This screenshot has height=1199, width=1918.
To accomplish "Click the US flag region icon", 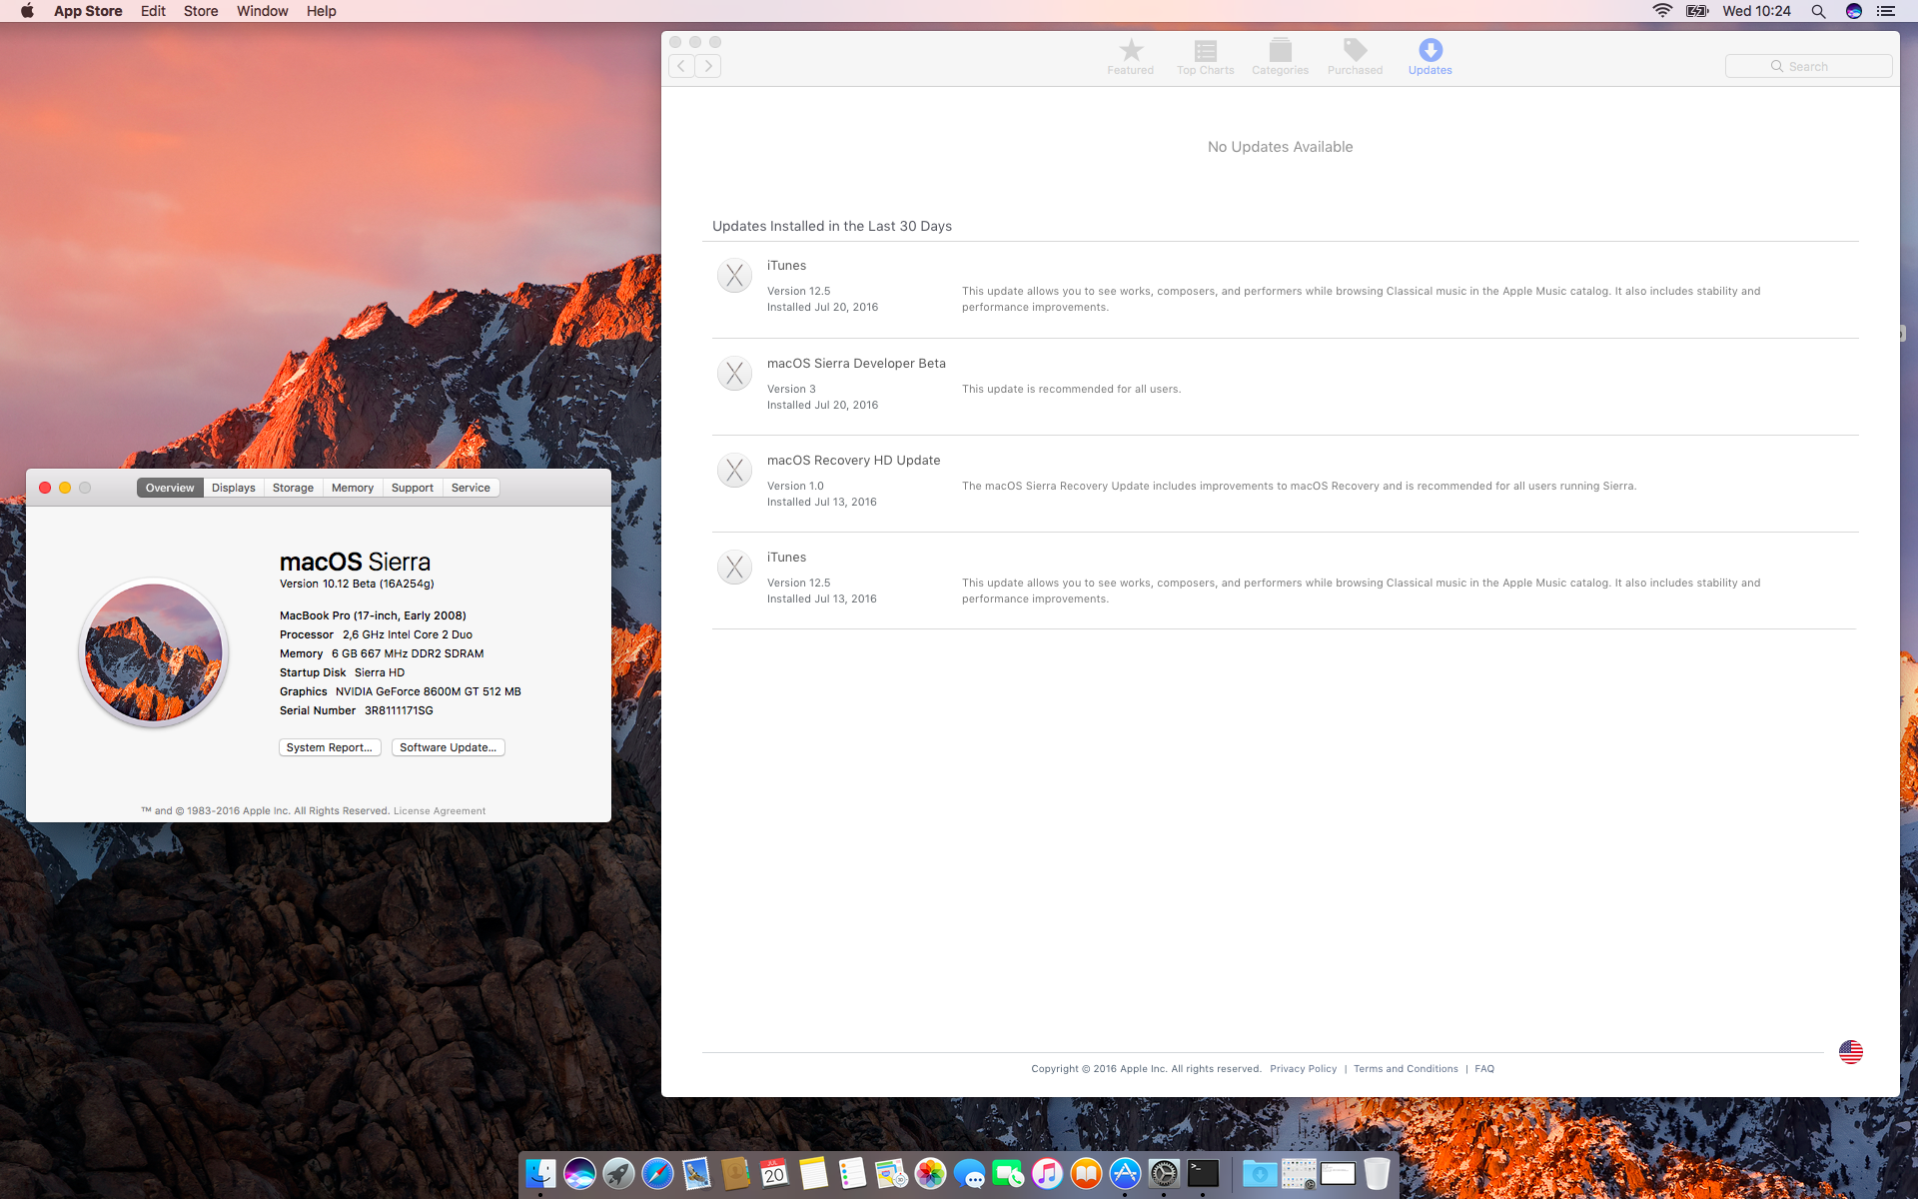I will (x=1850, y=1051).
